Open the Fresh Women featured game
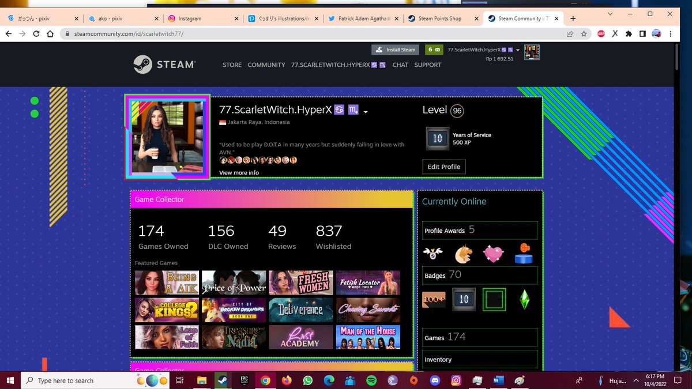This screenshot has height=389, width=692. point(301,282)
